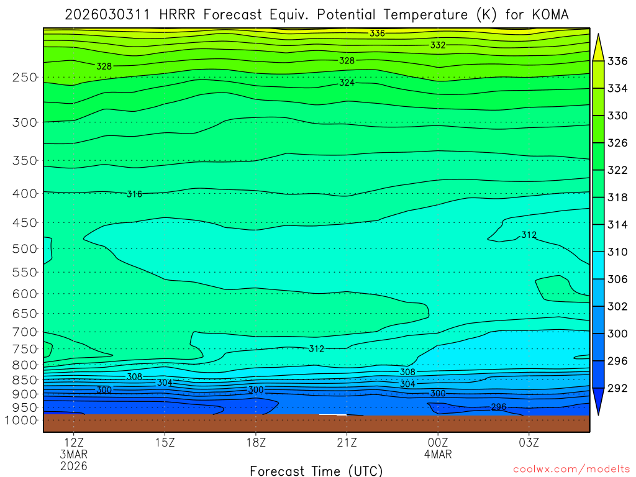The image size is (636, 477).
Task: Click the 318 colorbar legend value
Action: click(617, 198)
